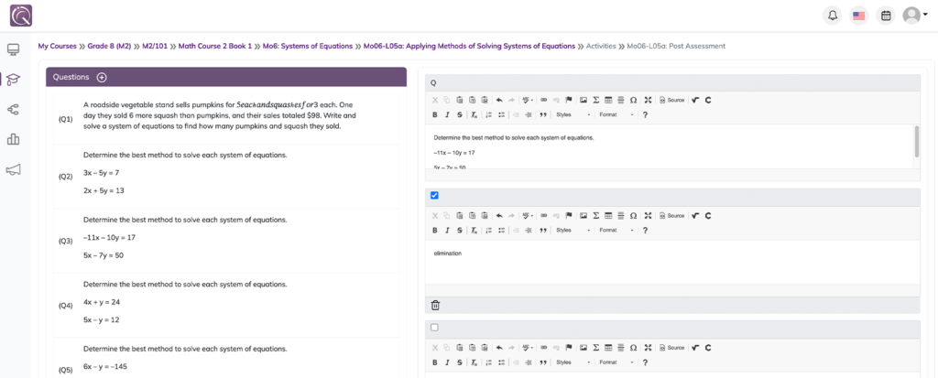Toggle the numbered list in question editor
Viewport: 938px width, 378px height.
click(x=489, y=114)
